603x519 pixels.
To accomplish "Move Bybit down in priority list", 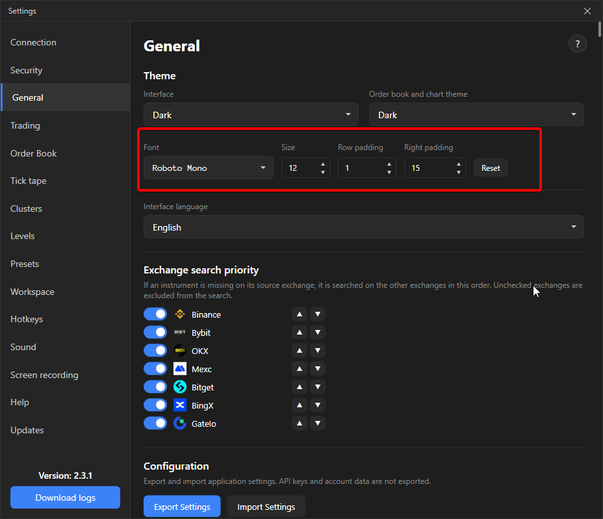I will [x=318, y=332].
